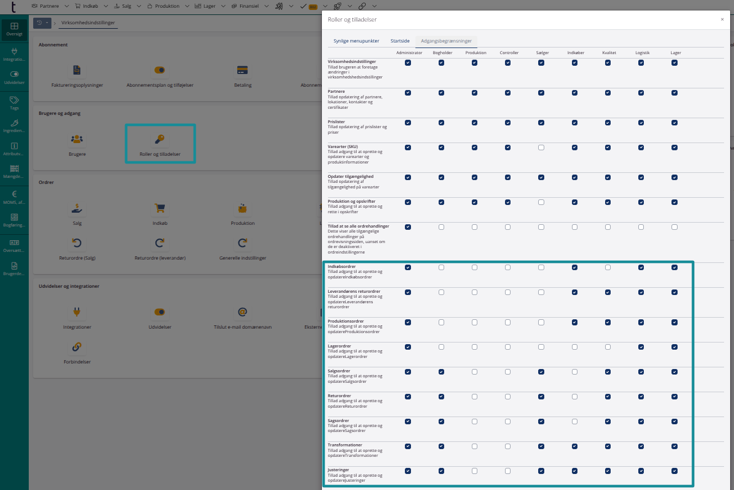Image resolution: width=734 pixels, height=490 pixels.
Task: Click the chain link icon in the top bar
Action: (x=362, y=6)
